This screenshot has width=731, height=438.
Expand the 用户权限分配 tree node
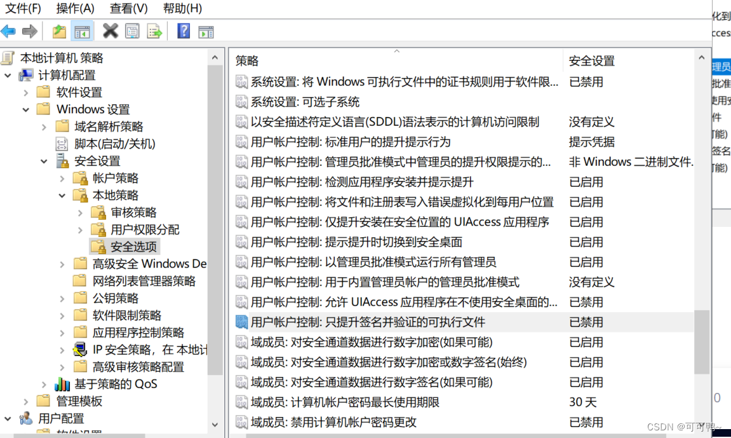(80, 230)
